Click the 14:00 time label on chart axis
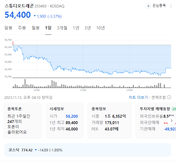The width and height of the screenshot is (176, 162). [129, 90]
